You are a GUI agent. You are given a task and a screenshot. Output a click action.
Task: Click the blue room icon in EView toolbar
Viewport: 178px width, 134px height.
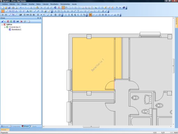pos(14,22)
